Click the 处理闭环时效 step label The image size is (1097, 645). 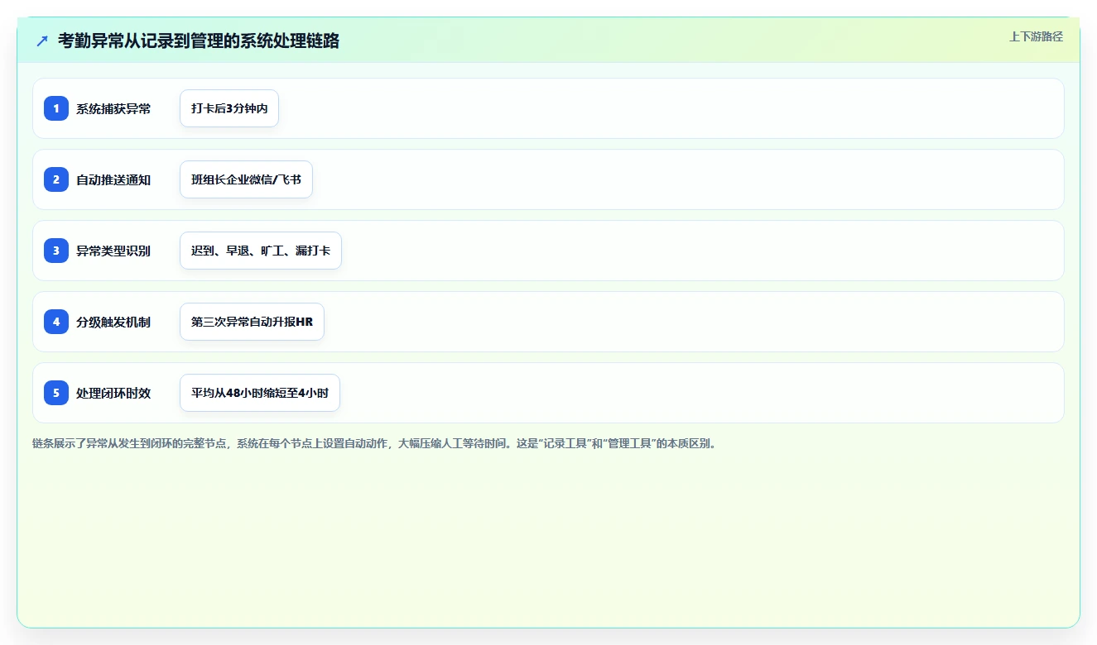click(113, 393)
